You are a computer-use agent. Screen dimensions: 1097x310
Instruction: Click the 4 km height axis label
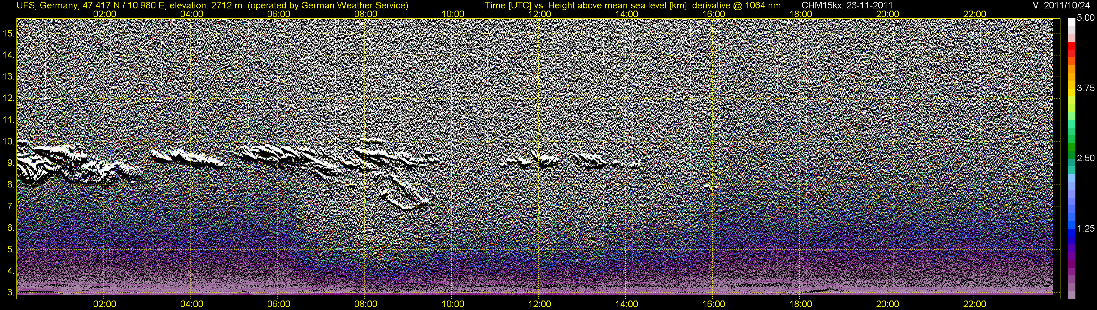10,271
